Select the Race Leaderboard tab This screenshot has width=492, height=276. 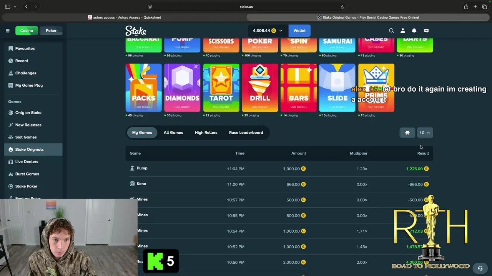pos(246,133)
